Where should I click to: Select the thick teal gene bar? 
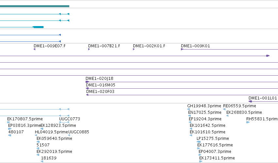35,6
